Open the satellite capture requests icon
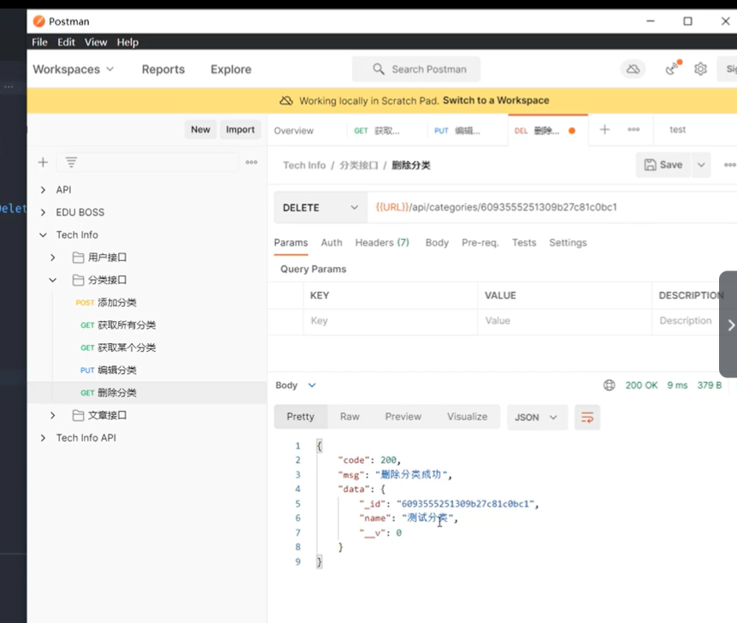Screen dimensions: 737x623 click(673, 68)
